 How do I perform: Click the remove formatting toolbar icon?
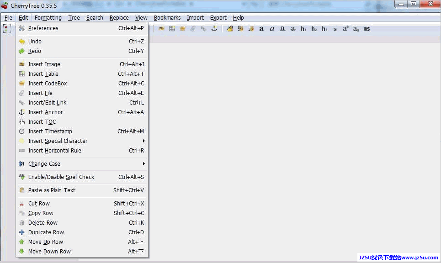pyautogui.click(x=251, y=29)
